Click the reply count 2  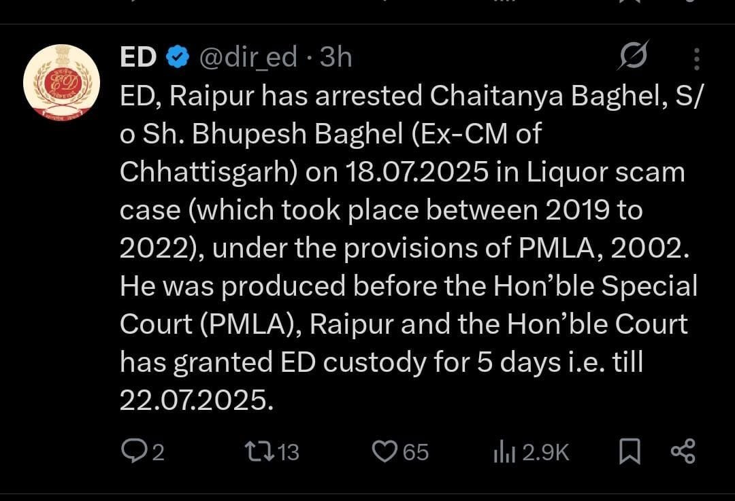(158, 452)
